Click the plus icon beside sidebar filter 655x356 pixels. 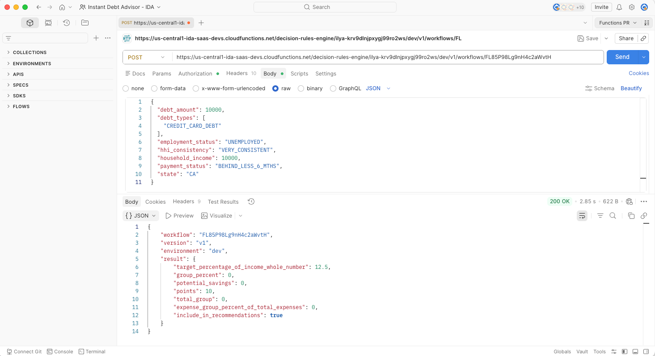[96, 38]
